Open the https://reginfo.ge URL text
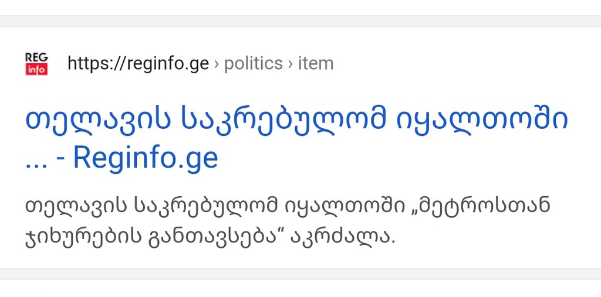Screen dimensions: 601x297 [x=139, y=63]
